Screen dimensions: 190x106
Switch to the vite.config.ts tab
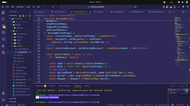(x=59, y=12)
